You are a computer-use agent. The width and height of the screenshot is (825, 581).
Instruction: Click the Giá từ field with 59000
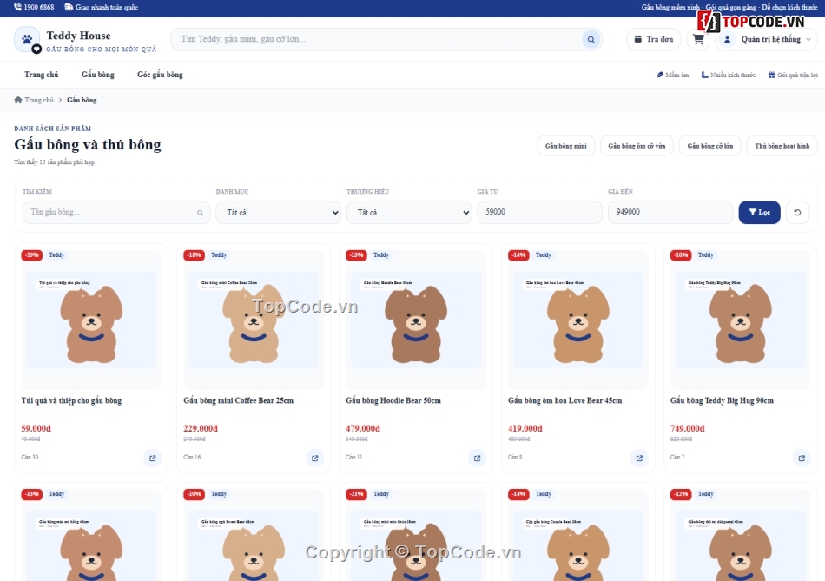[539, 213]
